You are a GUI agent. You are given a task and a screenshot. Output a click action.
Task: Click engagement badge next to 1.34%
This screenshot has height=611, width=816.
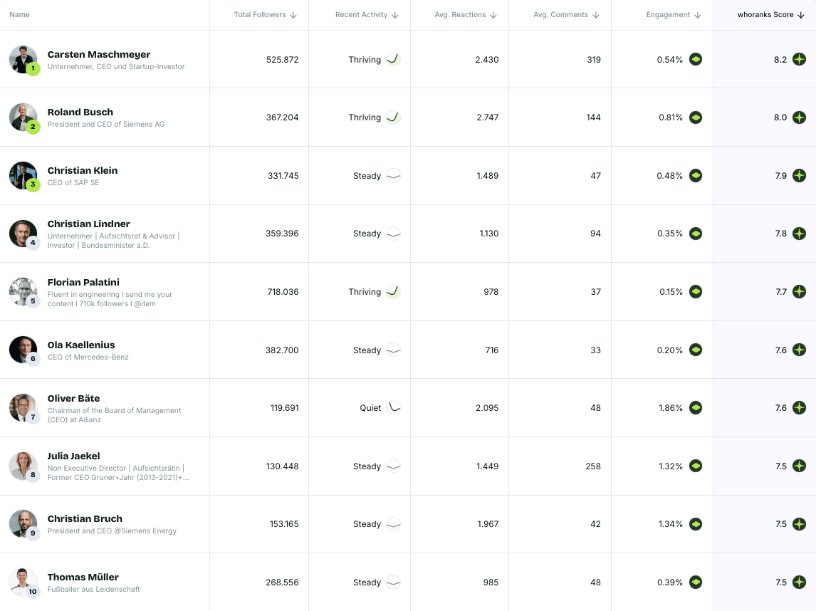(696, 524)
